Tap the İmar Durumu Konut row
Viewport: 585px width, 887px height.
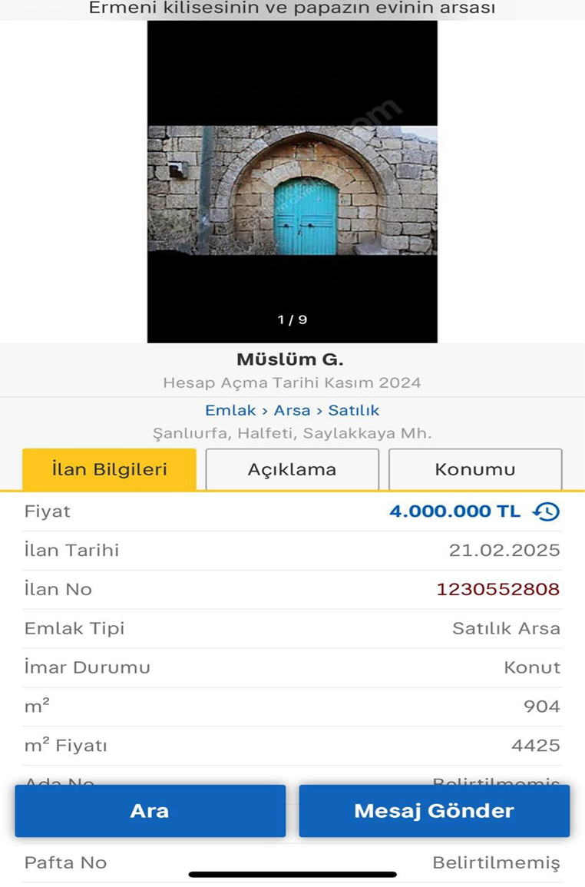tap(292, 668)
